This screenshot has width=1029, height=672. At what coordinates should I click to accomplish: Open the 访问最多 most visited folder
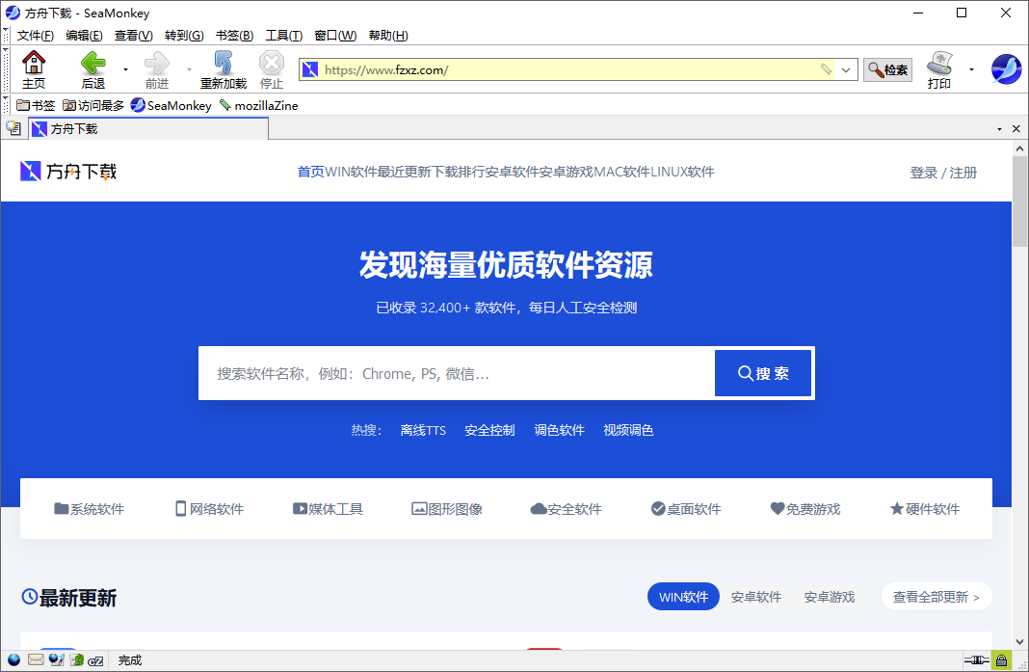(x=93, y=105)
